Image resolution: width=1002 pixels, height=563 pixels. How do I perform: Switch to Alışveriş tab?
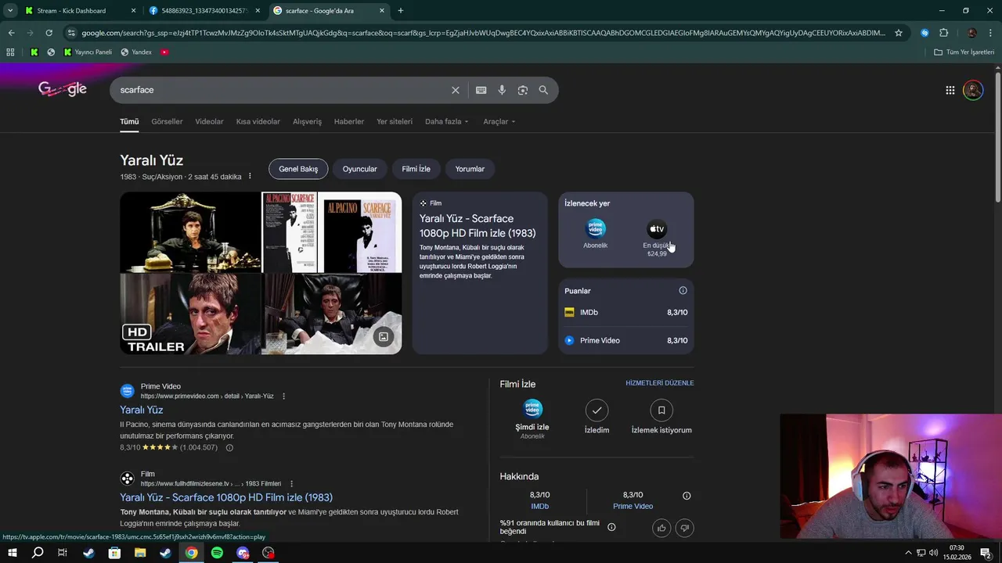pyautogui.click(x=307, y=122)
